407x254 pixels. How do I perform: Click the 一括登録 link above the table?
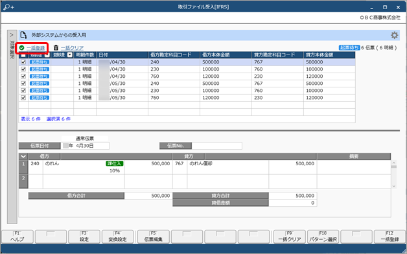point(36,48)
